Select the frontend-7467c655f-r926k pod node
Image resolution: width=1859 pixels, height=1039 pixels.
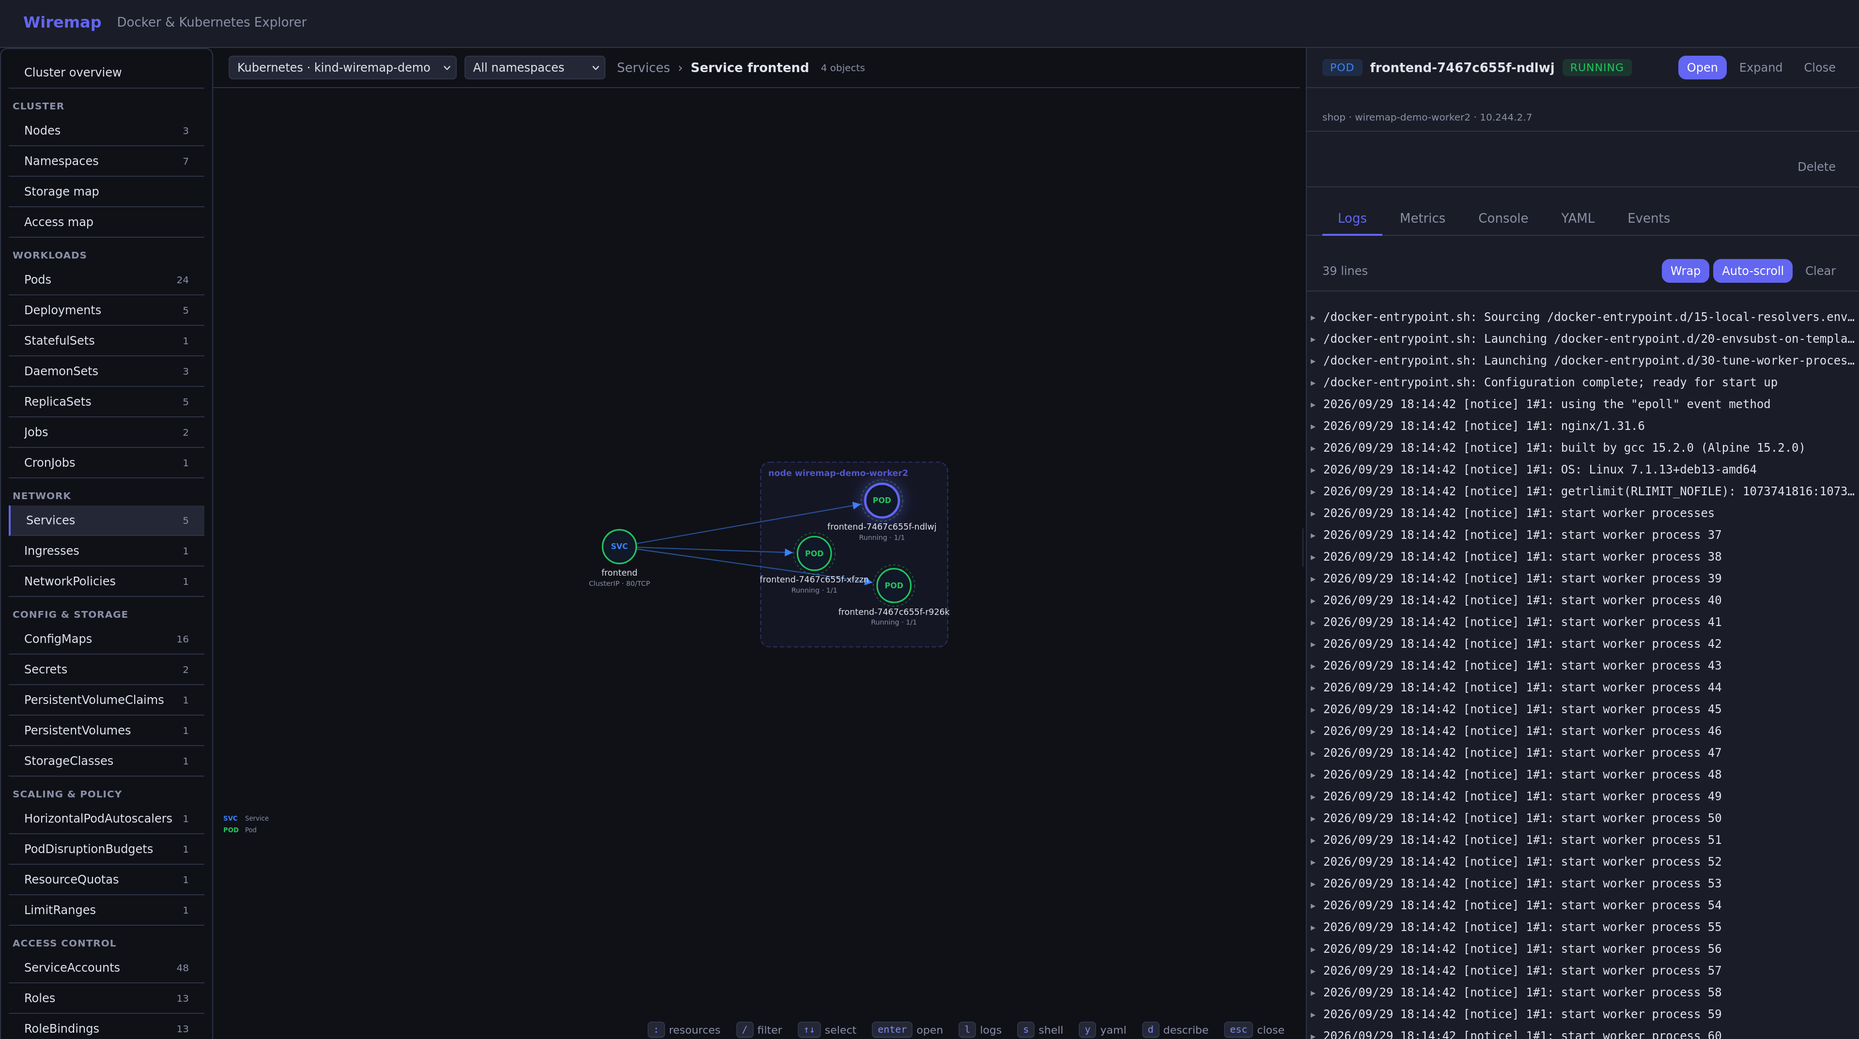click(894, 585)
